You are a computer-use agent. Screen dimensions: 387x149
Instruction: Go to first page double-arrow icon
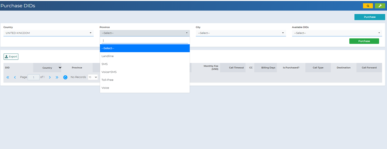click(8, 77)
